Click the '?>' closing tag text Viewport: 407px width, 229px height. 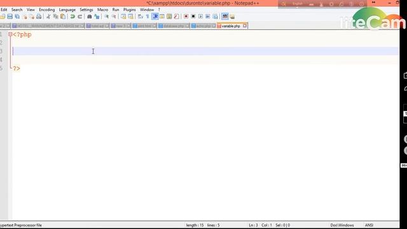(17, 68)
